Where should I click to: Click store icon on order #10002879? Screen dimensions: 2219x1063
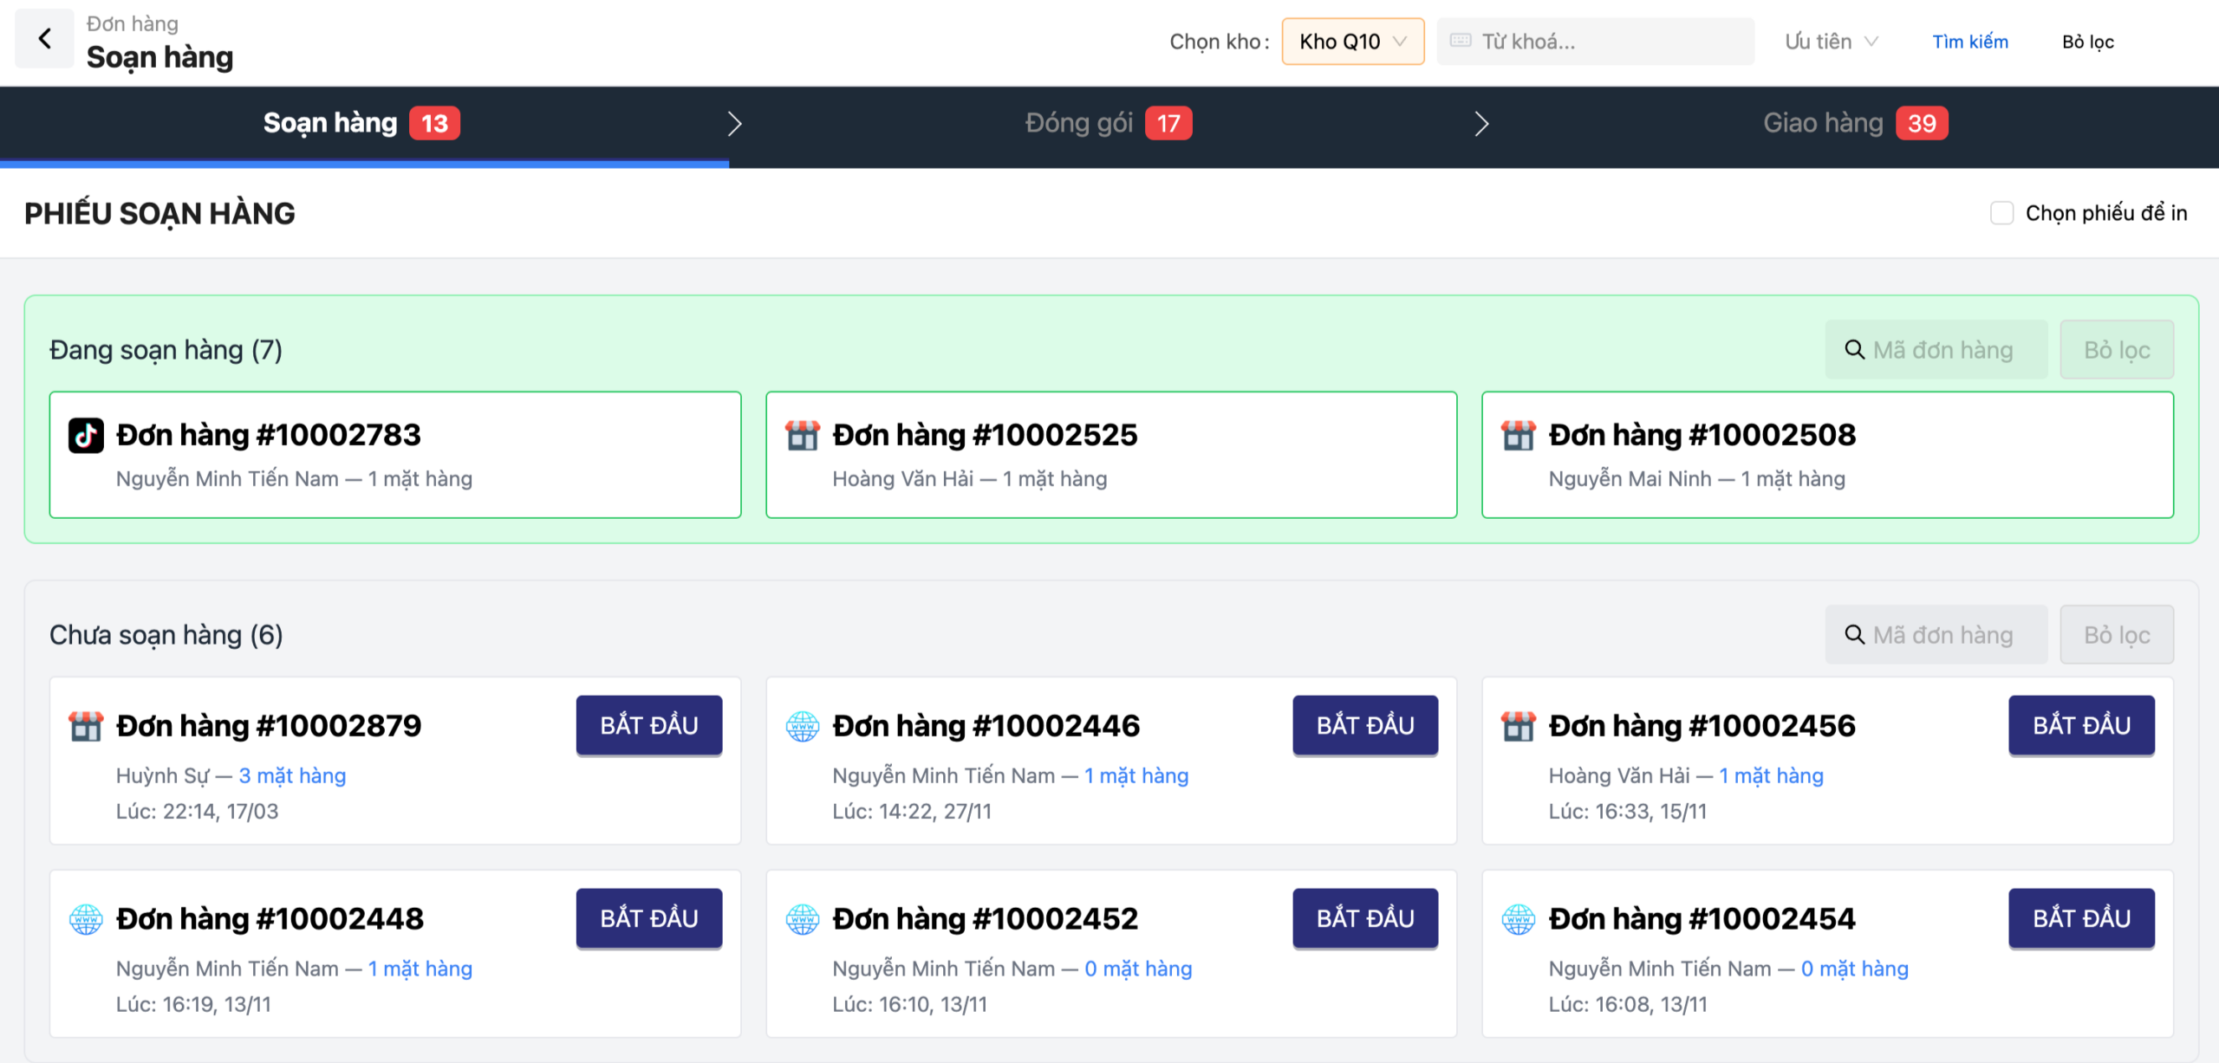pos(86,726)
